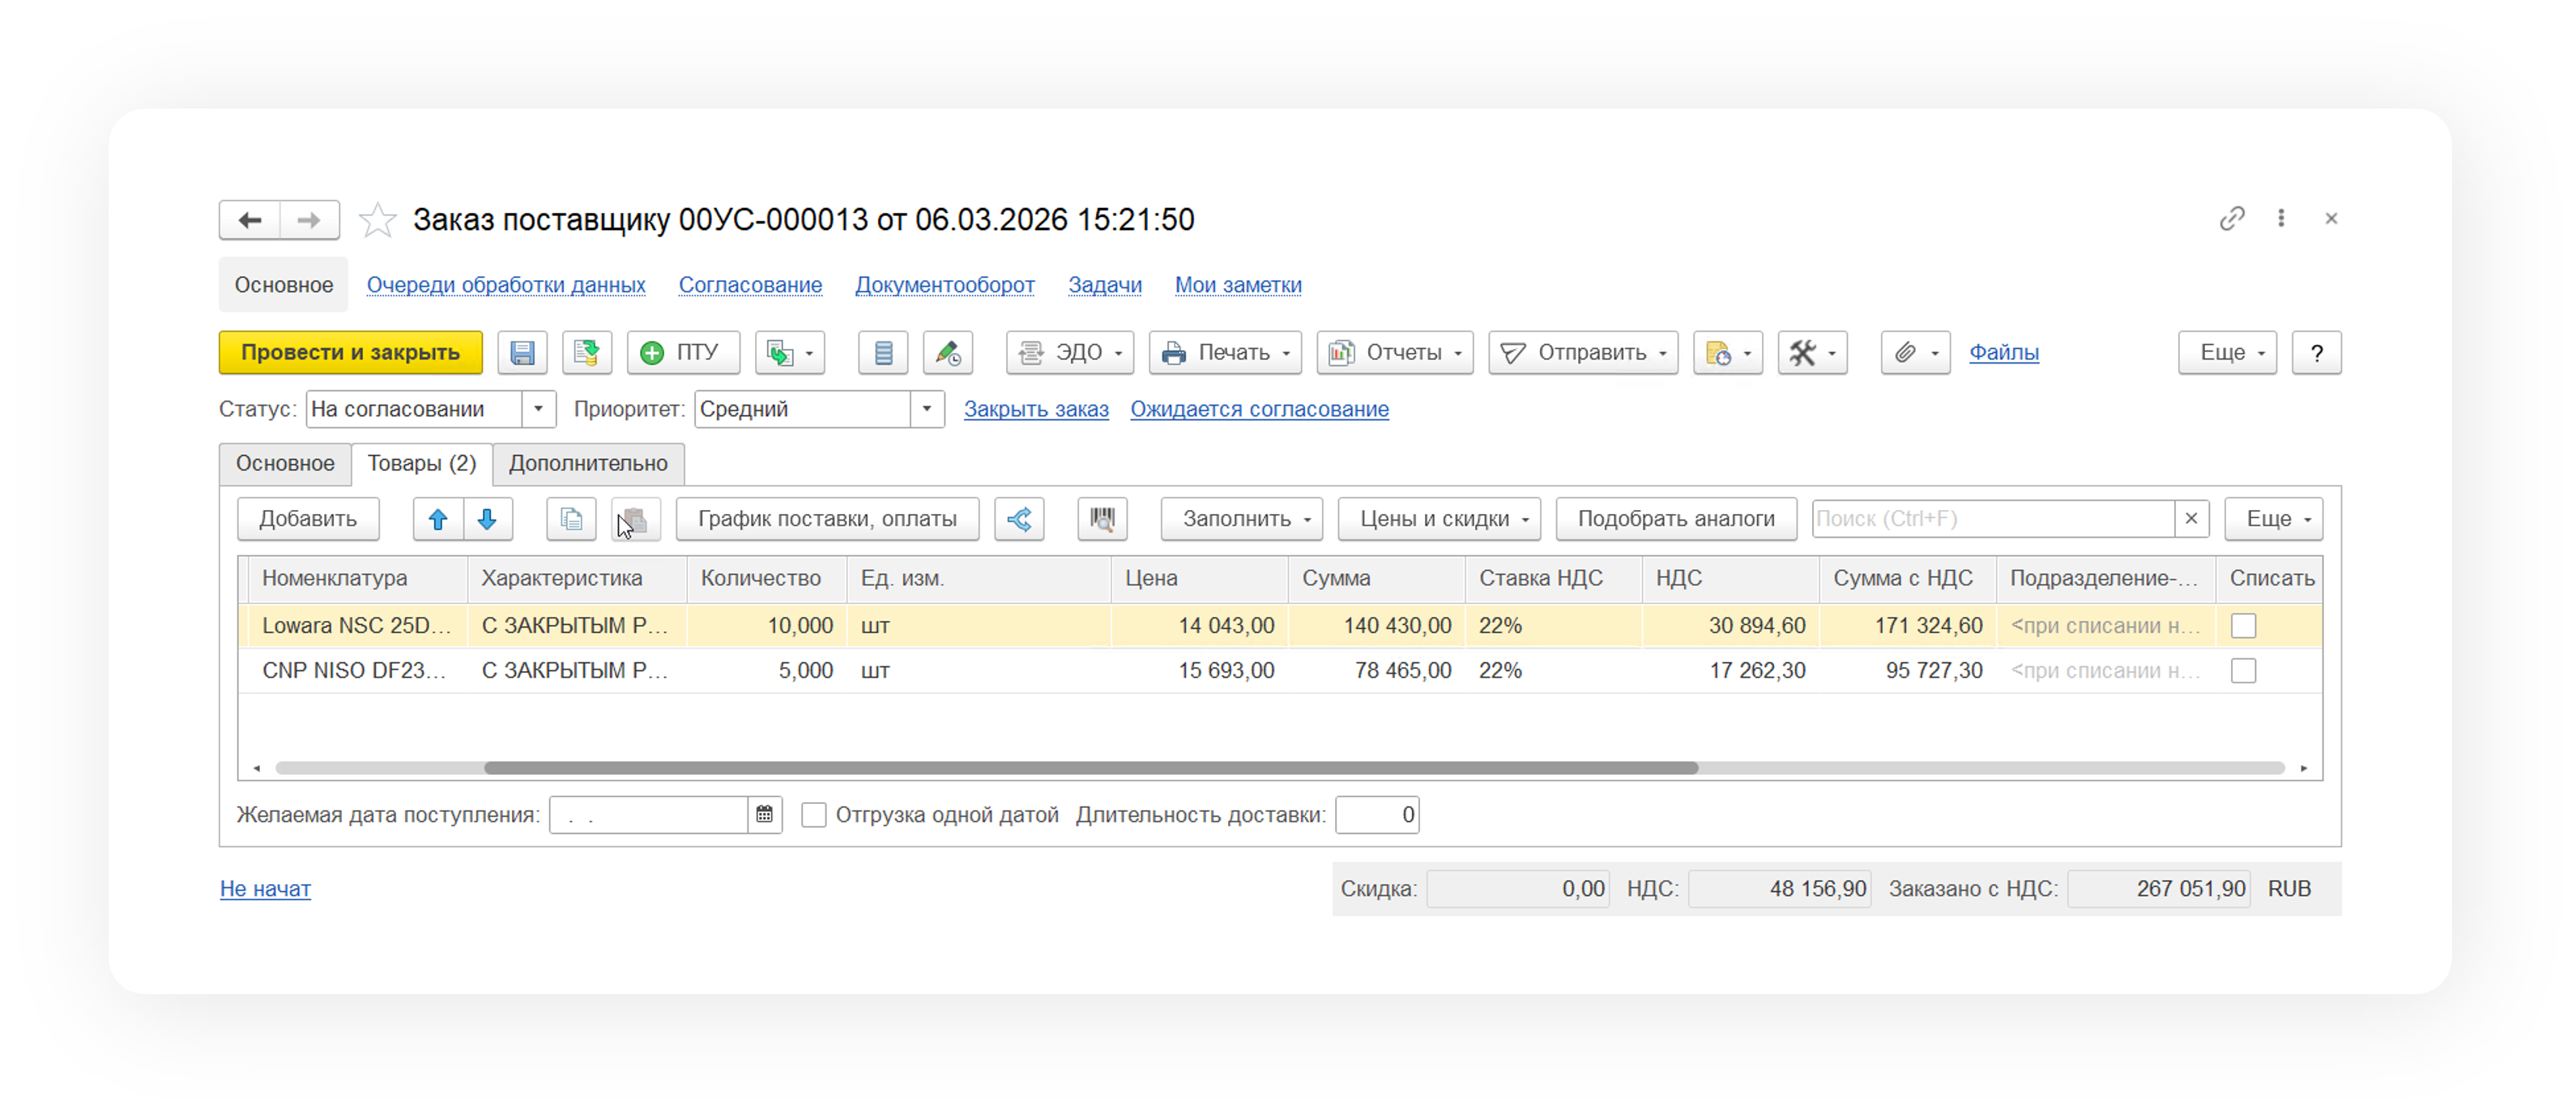
Task: Switch to the Дополнительно tab
Action: pyautogui.click(x=588, y=464)
